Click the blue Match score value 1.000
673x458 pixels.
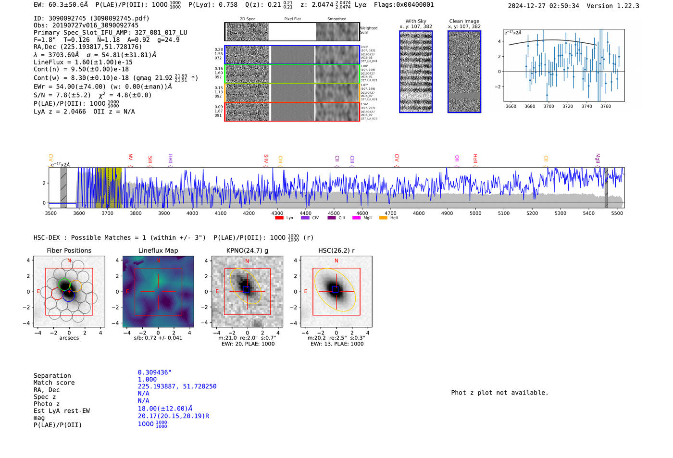pyautogui.click(x=147, y=379)
